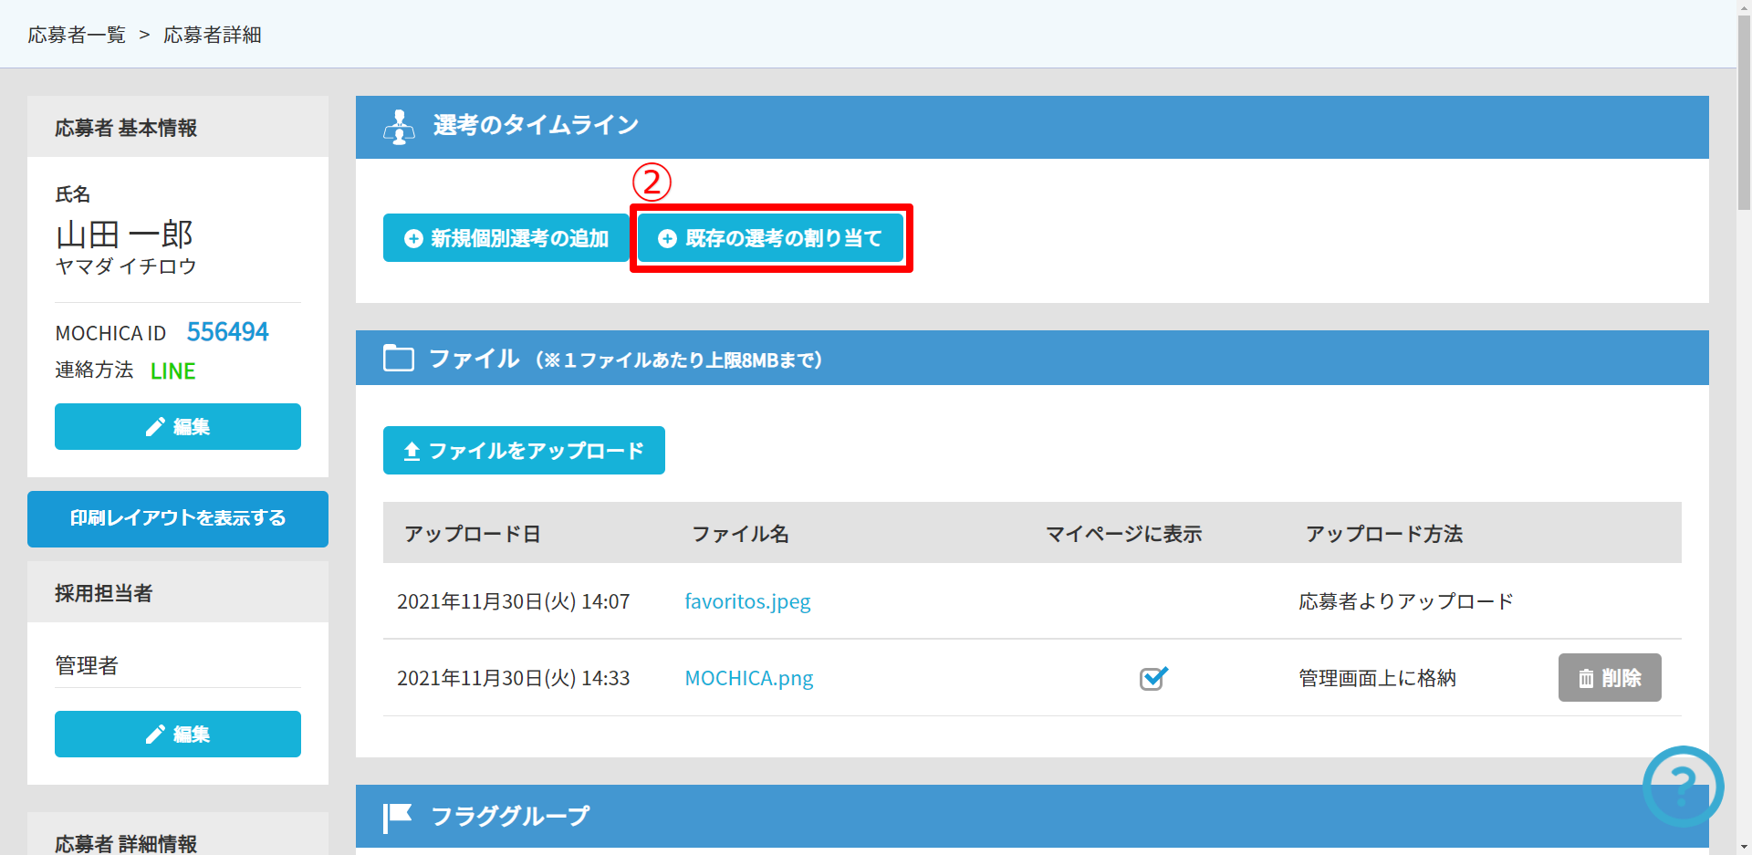
Task: Click the flag icon beside フラググループ
Action: [398, 816]
